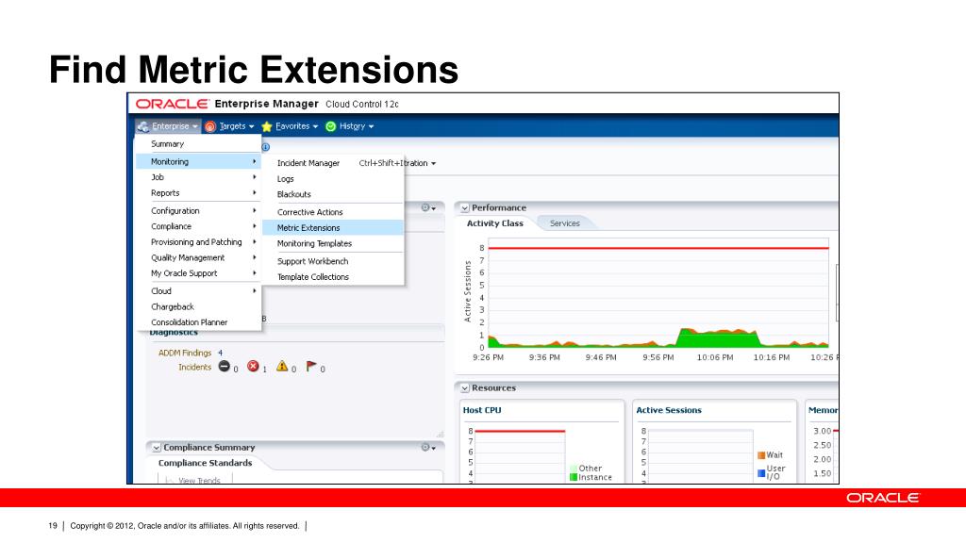Image resolution: width=966 pixels, height=543 pixels.
Task: Click the Instance green legend swatch
Action: click(x=574, y=477)
